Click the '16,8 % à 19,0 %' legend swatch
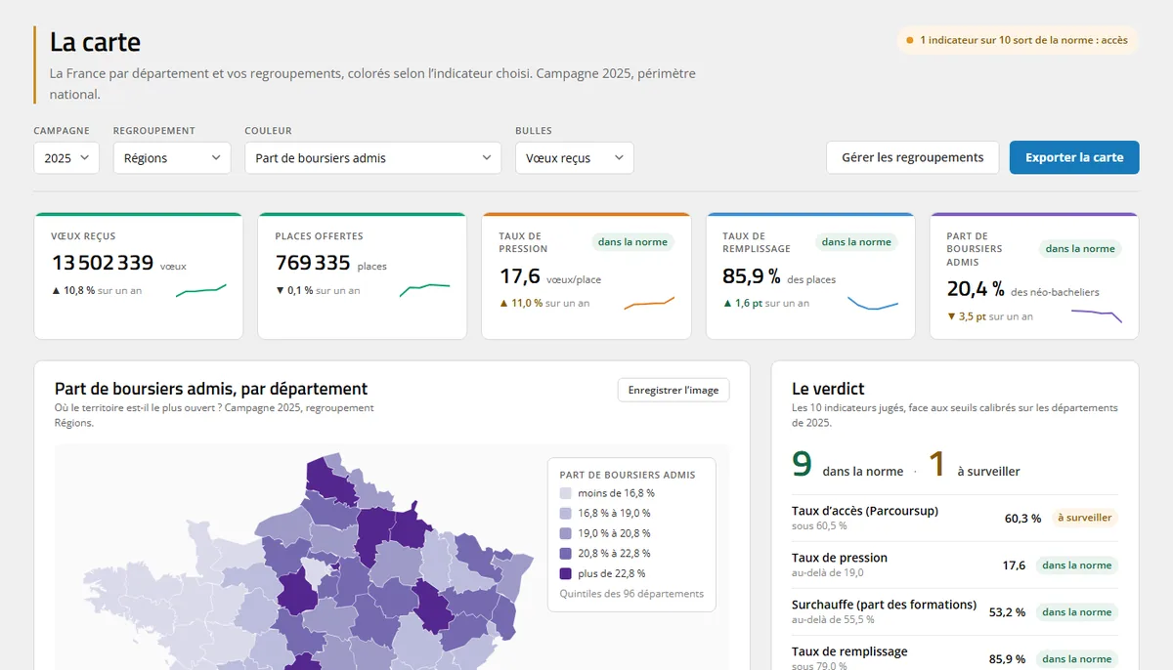Viewport: 1173px width, 670px height. click(566, 514)
